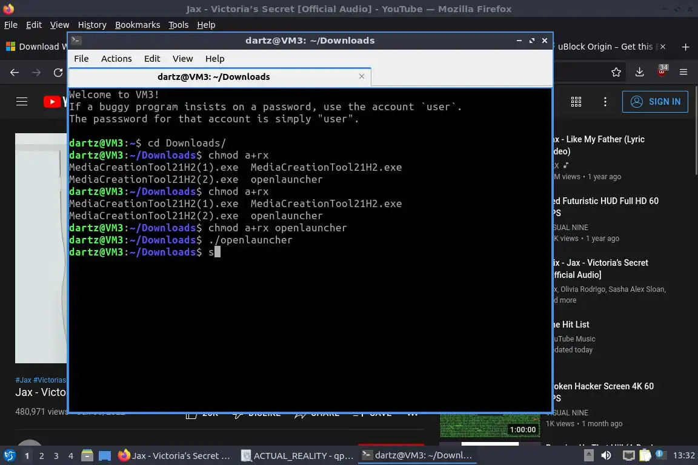Show desktop via taskbar icon
This screenshot has width=698, height=465.
point(105,456)
